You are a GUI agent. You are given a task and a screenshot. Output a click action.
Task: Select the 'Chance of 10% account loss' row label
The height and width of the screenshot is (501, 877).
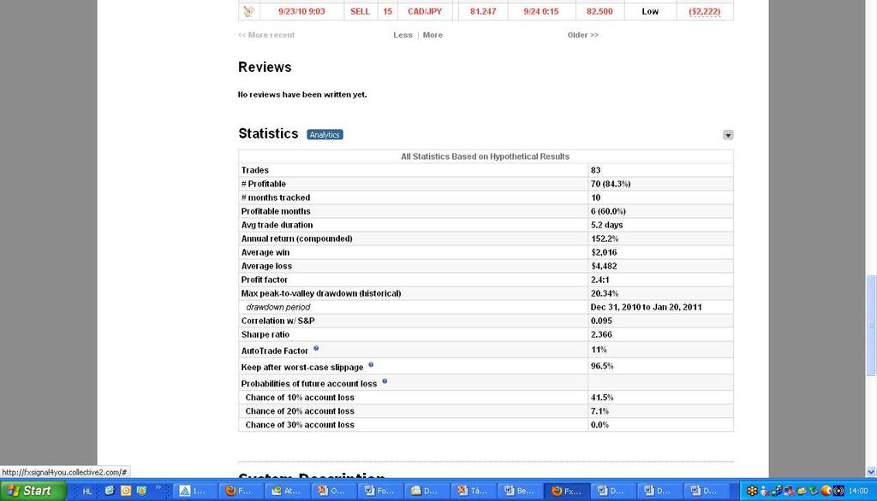coord(300,398)
